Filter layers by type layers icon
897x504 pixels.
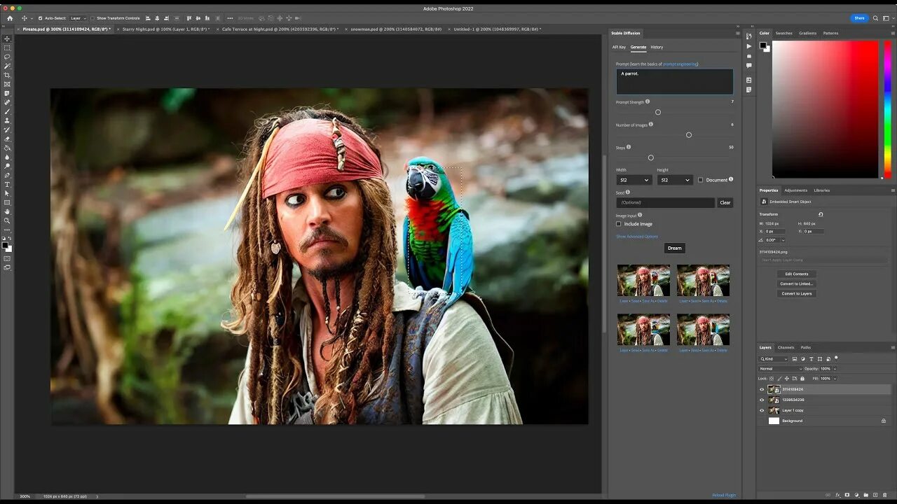pos(811,359)
